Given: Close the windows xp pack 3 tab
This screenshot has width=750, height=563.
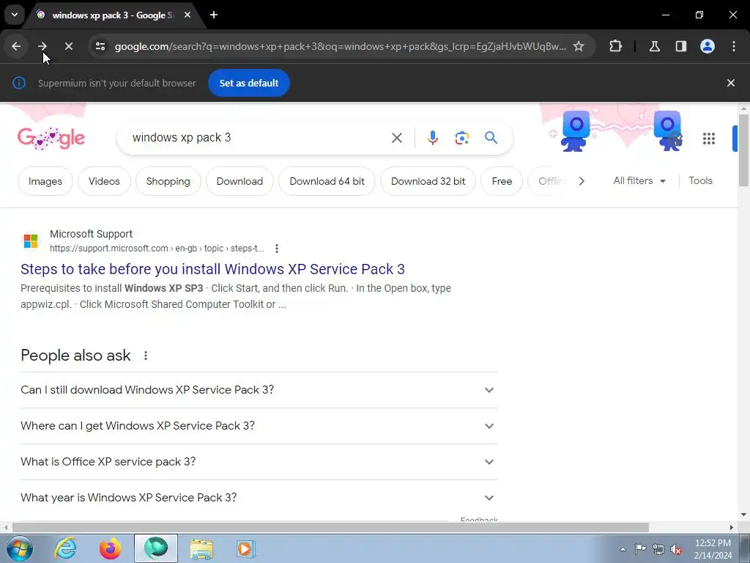Looking at the screenshot, I should point(187,15).
